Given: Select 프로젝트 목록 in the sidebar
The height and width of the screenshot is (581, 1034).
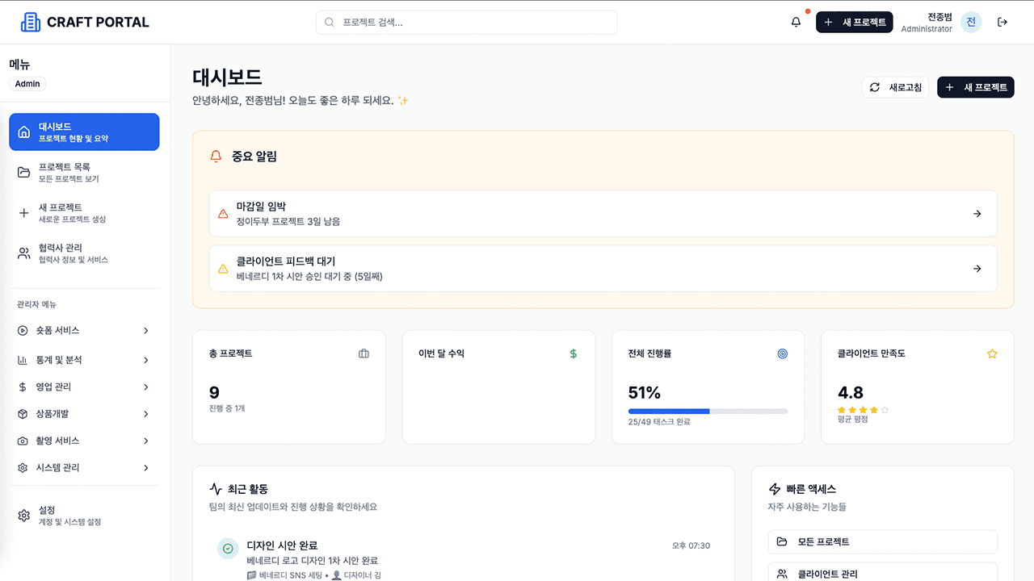Looking at the screenshot, I should pos(84,171).
